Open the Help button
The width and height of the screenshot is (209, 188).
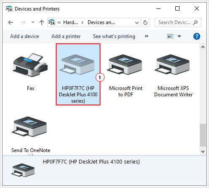(197, 36)
